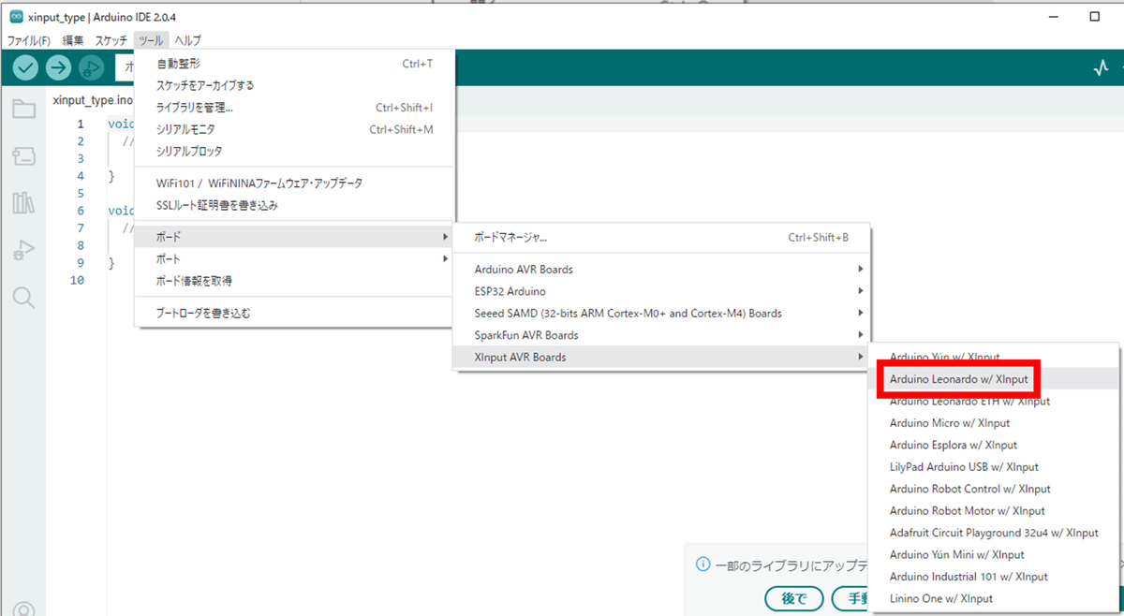Screen dimensions: 1124x616
Task: Click the Verify checkmark button
Action: 26,67
